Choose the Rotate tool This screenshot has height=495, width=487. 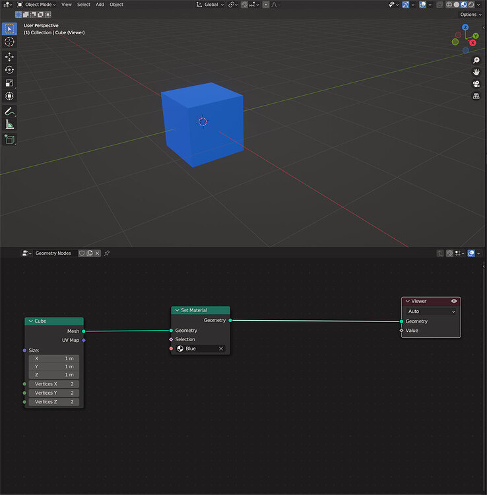coord(9,70)
